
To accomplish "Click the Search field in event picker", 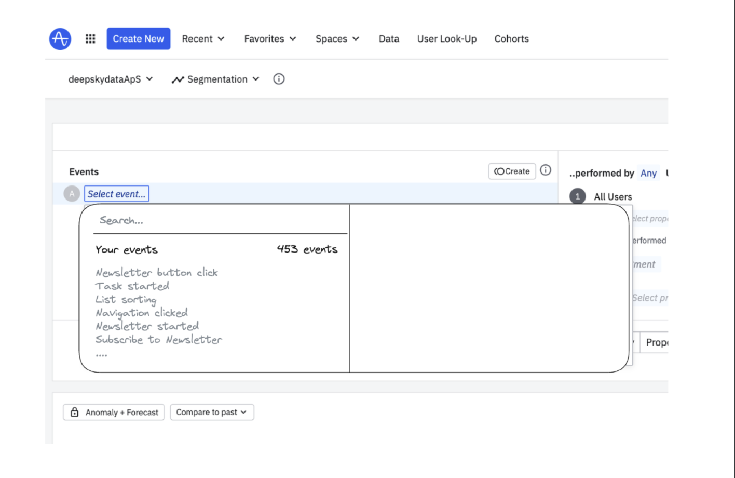I will pos(218,220).
